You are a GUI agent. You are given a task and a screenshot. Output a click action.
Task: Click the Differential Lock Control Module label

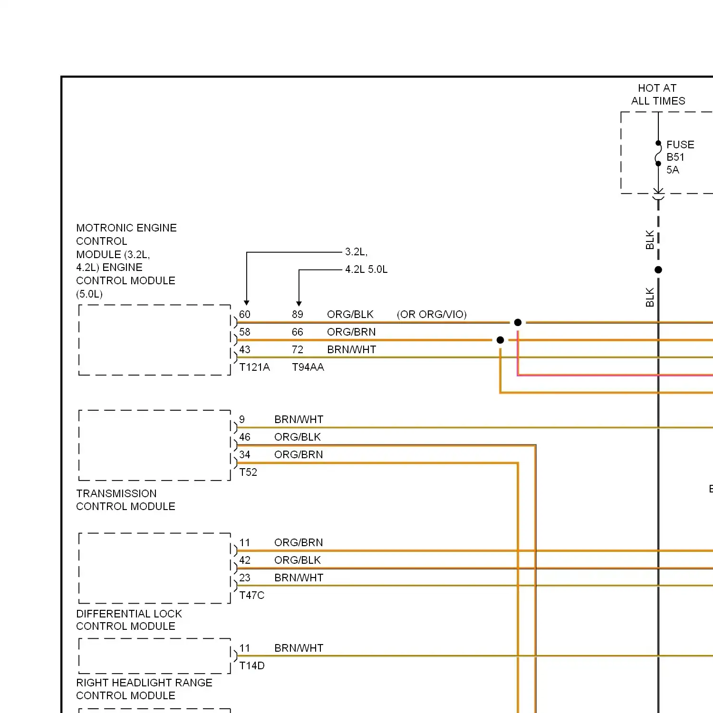(x=129, y=620)
